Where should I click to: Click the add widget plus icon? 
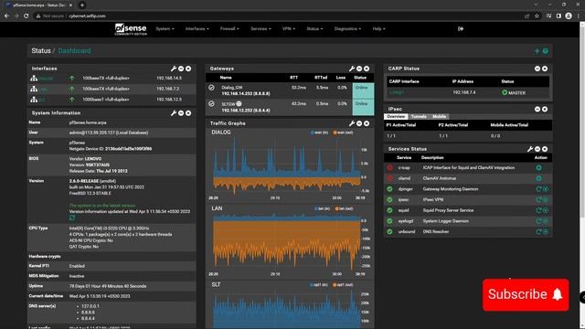[x=537, y=51]
